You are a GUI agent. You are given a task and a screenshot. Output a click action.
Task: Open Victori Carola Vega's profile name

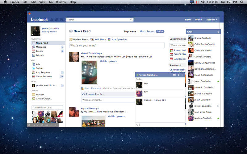coord(91,53)
